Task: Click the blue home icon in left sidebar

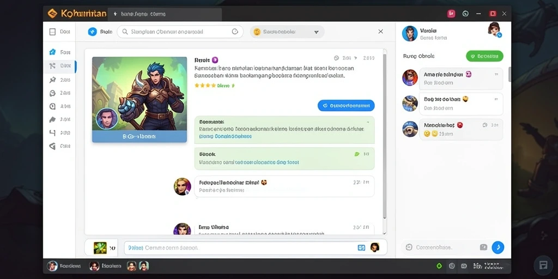Action: (52, 52)
